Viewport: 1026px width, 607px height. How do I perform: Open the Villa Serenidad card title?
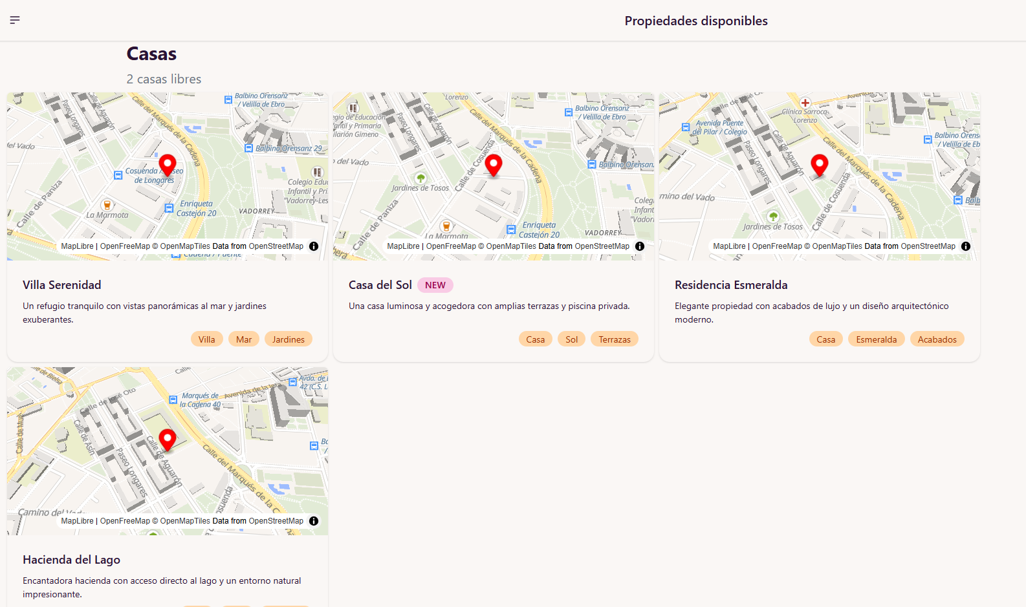coord(62,285)
